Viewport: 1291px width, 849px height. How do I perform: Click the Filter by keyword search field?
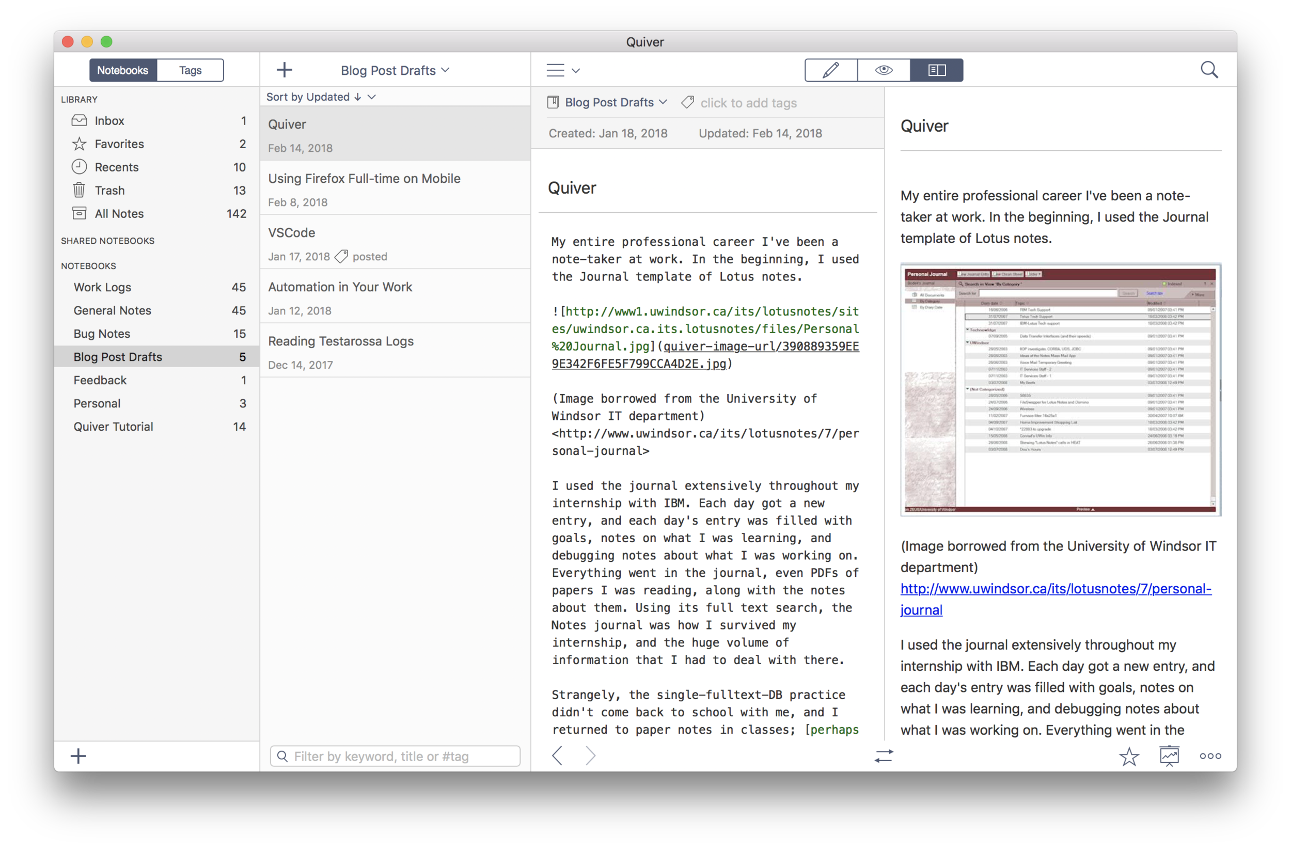(395, 756)
